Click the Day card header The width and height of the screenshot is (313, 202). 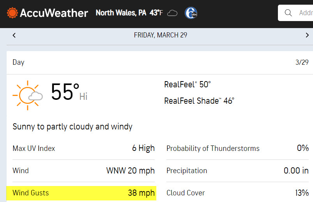(x=160, y=62)
